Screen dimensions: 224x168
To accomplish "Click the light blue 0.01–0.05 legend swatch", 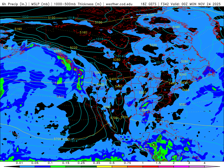I will point(27,167).
